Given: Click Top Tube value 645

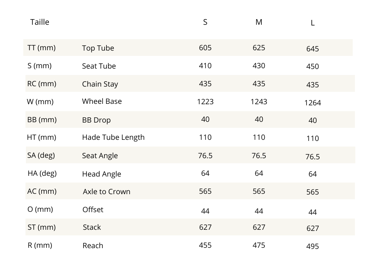Looking at the screenshot, I should [312, 49].
